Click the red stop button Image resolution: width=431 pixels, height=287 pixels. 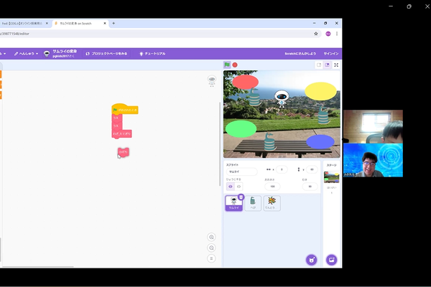point(235,65)
